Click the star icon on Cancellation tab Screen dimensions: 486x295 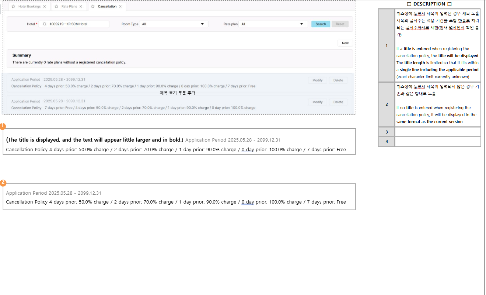tap(93, 7)
